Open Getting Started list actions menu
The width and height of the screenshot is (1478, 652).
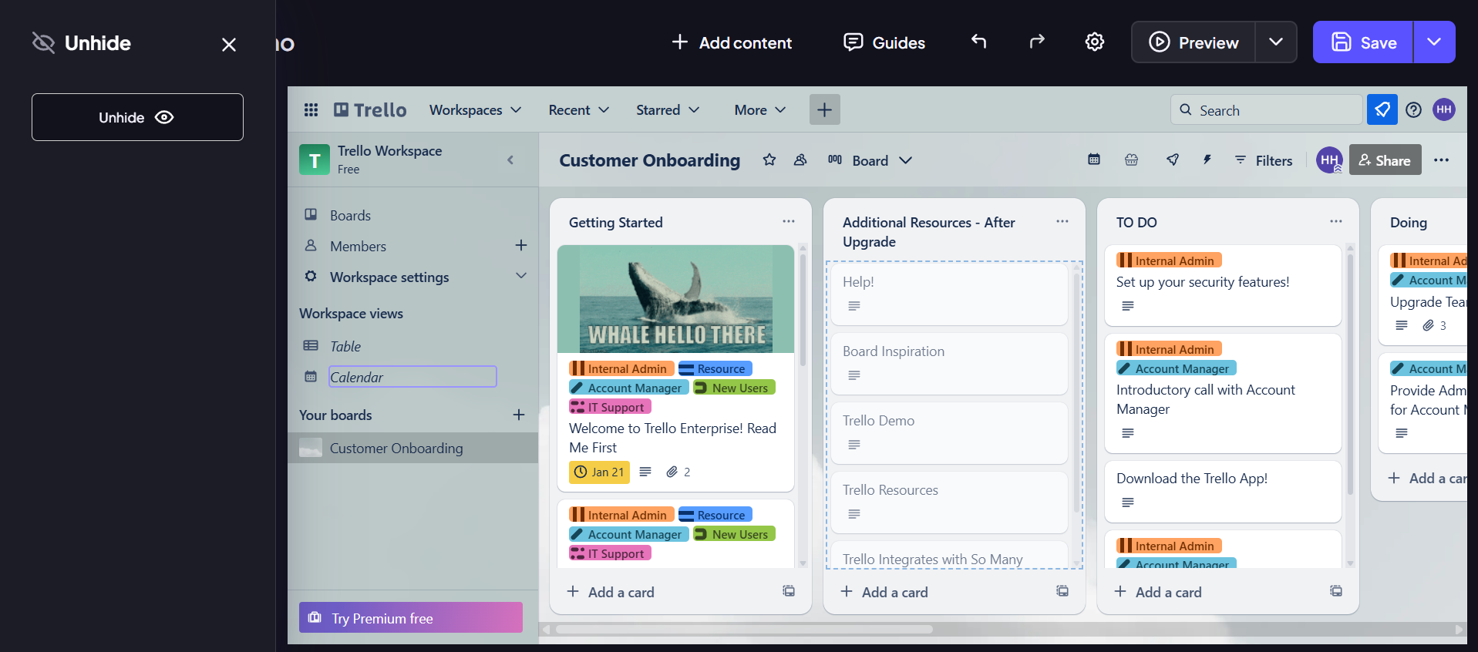click(x=789, y=221)
